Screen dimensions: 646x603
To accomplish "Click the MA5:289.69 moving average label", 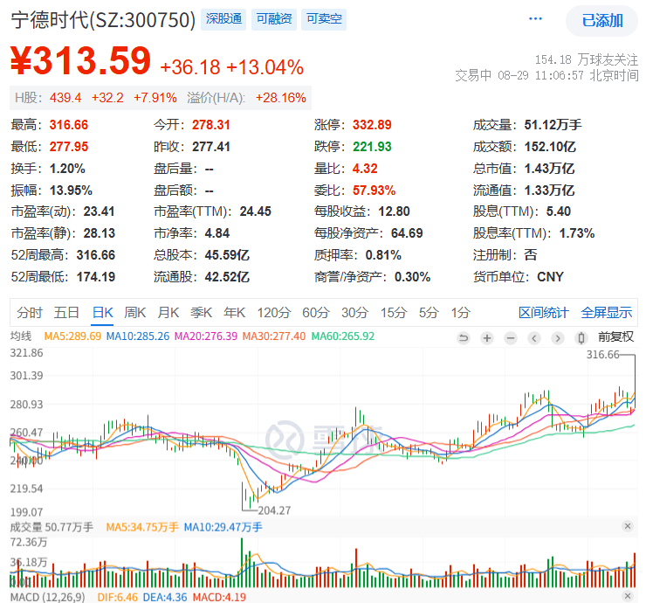I will pyautogui.click(x=72, y=336).
